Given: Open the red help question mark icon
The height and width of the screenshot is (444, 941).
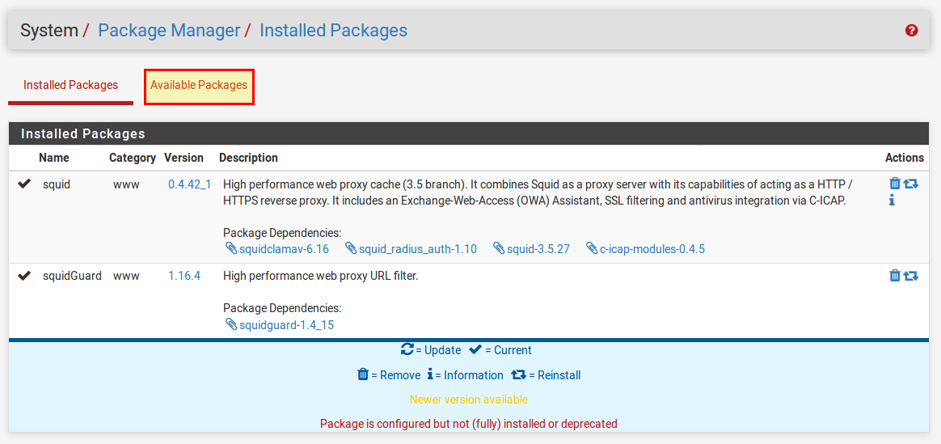Looking at the screenshot, I should coord(912,31).
